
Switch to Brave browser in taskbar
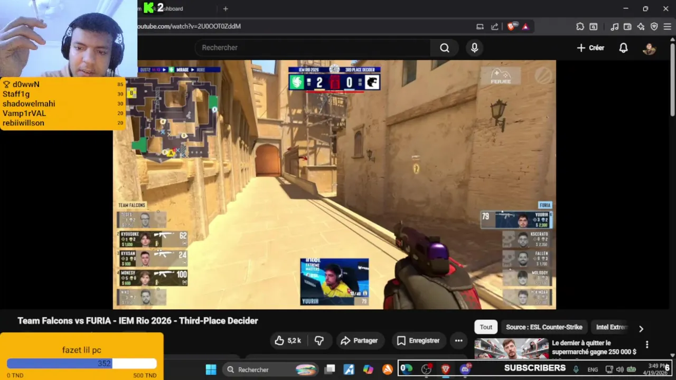click(x=446, y=369)
